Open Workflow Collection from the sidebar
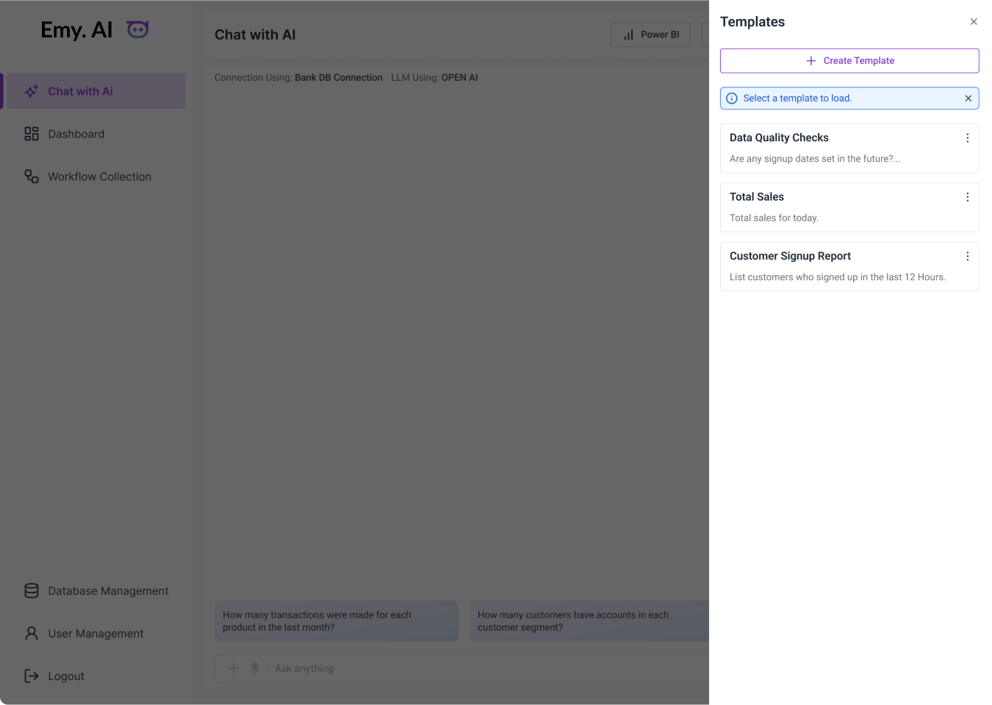The image size is (992, 705). (x=99, y=176)
